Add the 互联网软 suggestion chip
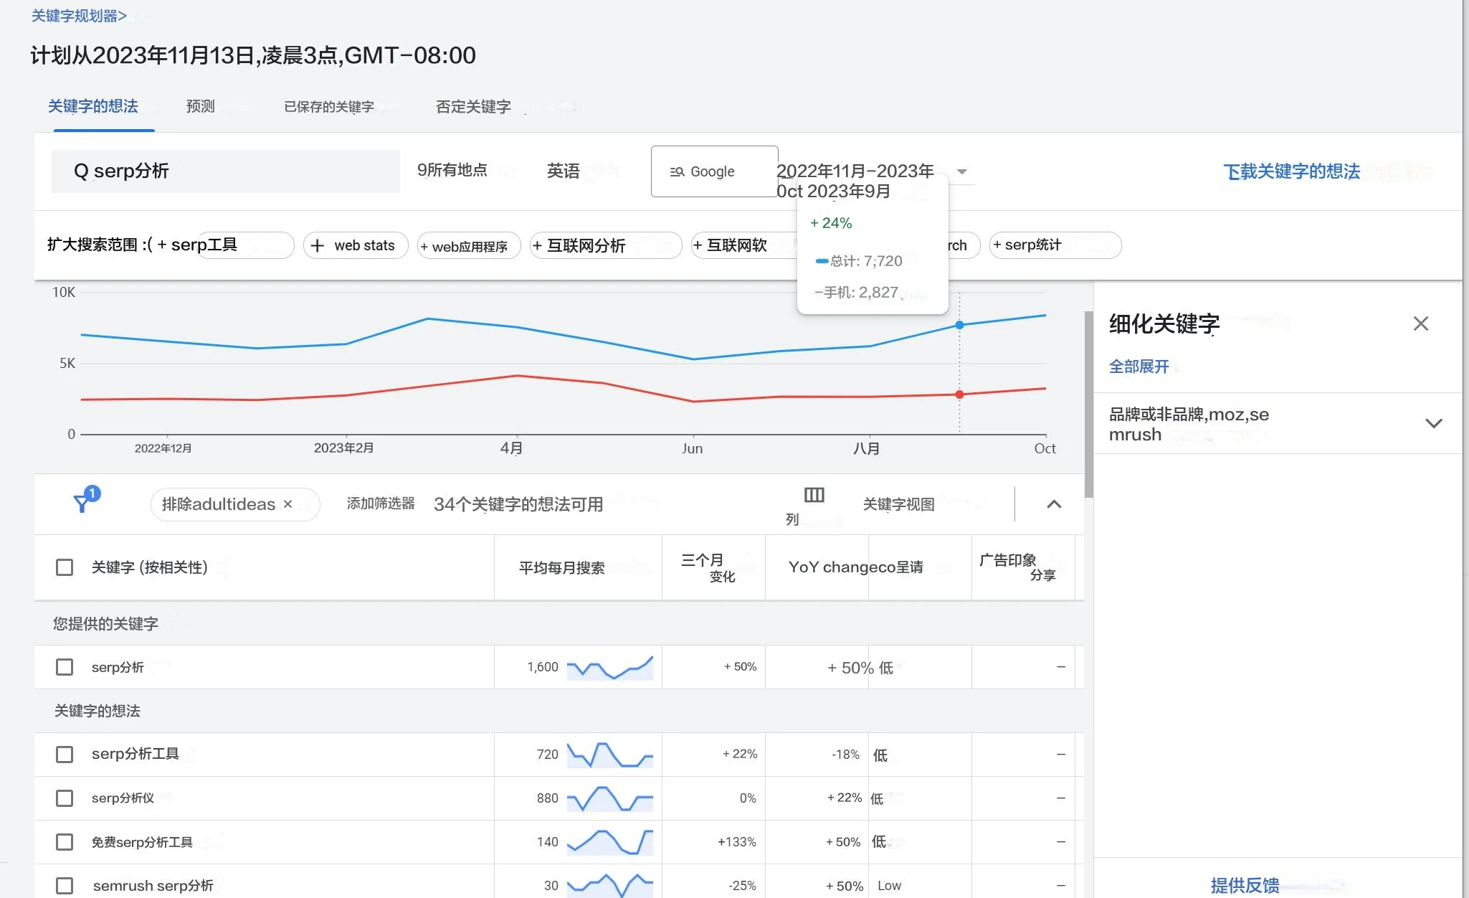The width and height of the screenshot is (1469, 898). [744, 245]
